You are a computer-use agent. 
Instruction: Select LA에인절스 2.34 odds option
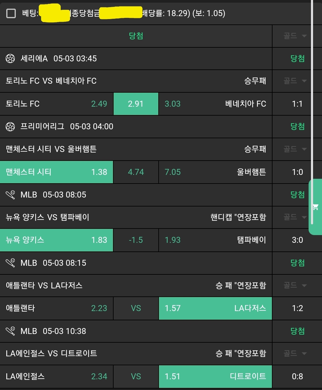coord(57,376)
